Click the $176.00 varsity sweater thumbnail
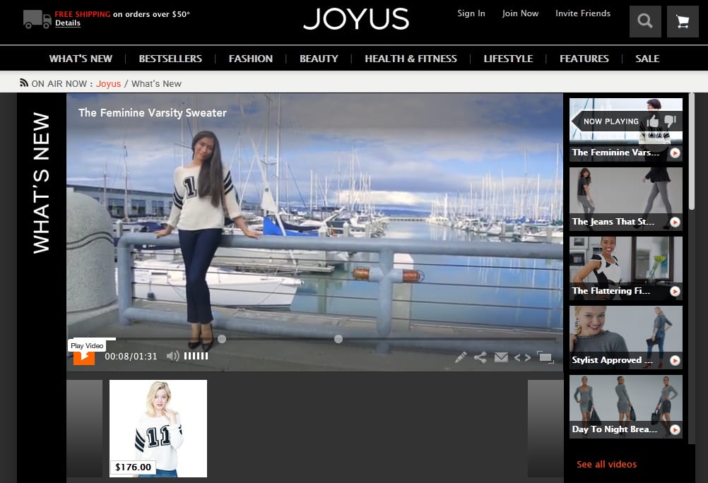Image resolution: width=708 pixels, height=483 pixels. click(x=158, y=428)
